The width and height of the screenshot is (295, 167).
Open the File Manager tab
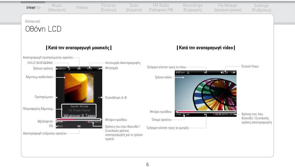228,7
